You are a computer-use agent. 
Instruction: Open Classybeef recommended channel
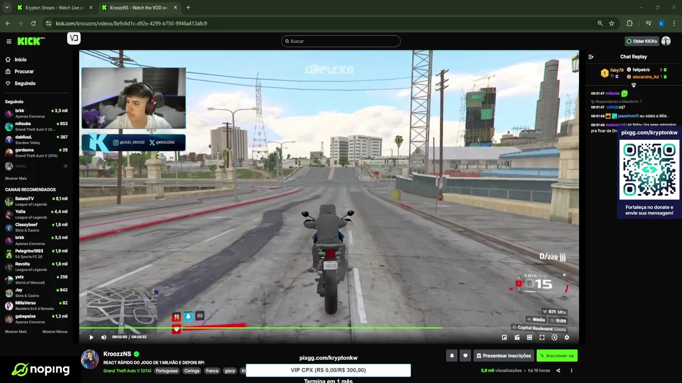[36, 227]
